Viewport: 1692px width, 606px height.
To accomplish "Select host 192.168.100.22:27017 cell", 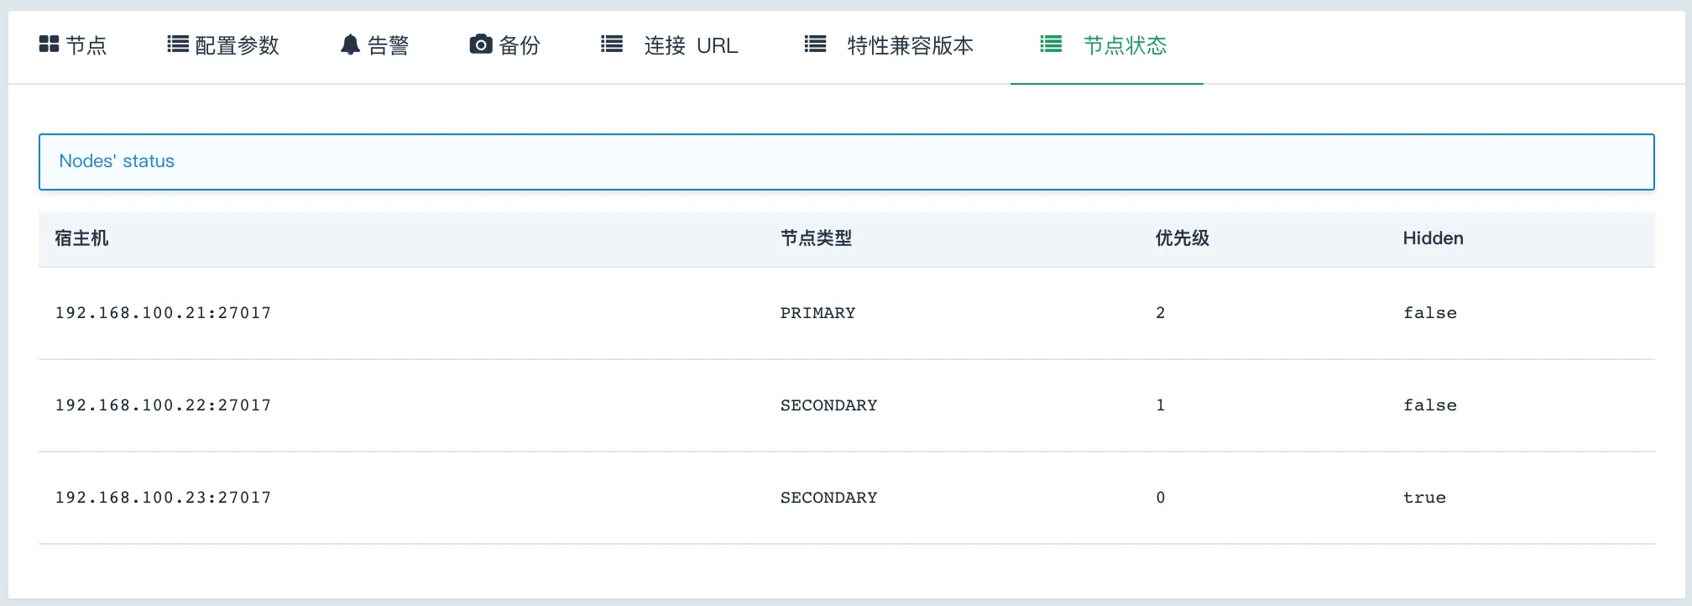I will click(x=163, y=405).
